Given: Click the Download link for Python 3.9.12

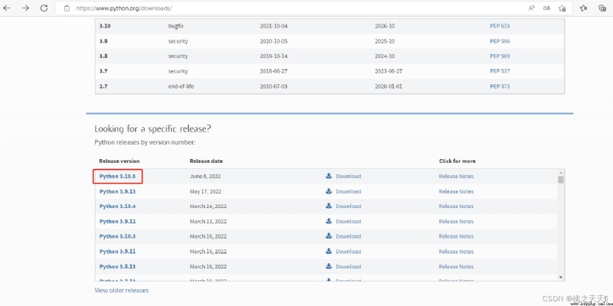Looking at the screenshot, I should pos(349,222).
